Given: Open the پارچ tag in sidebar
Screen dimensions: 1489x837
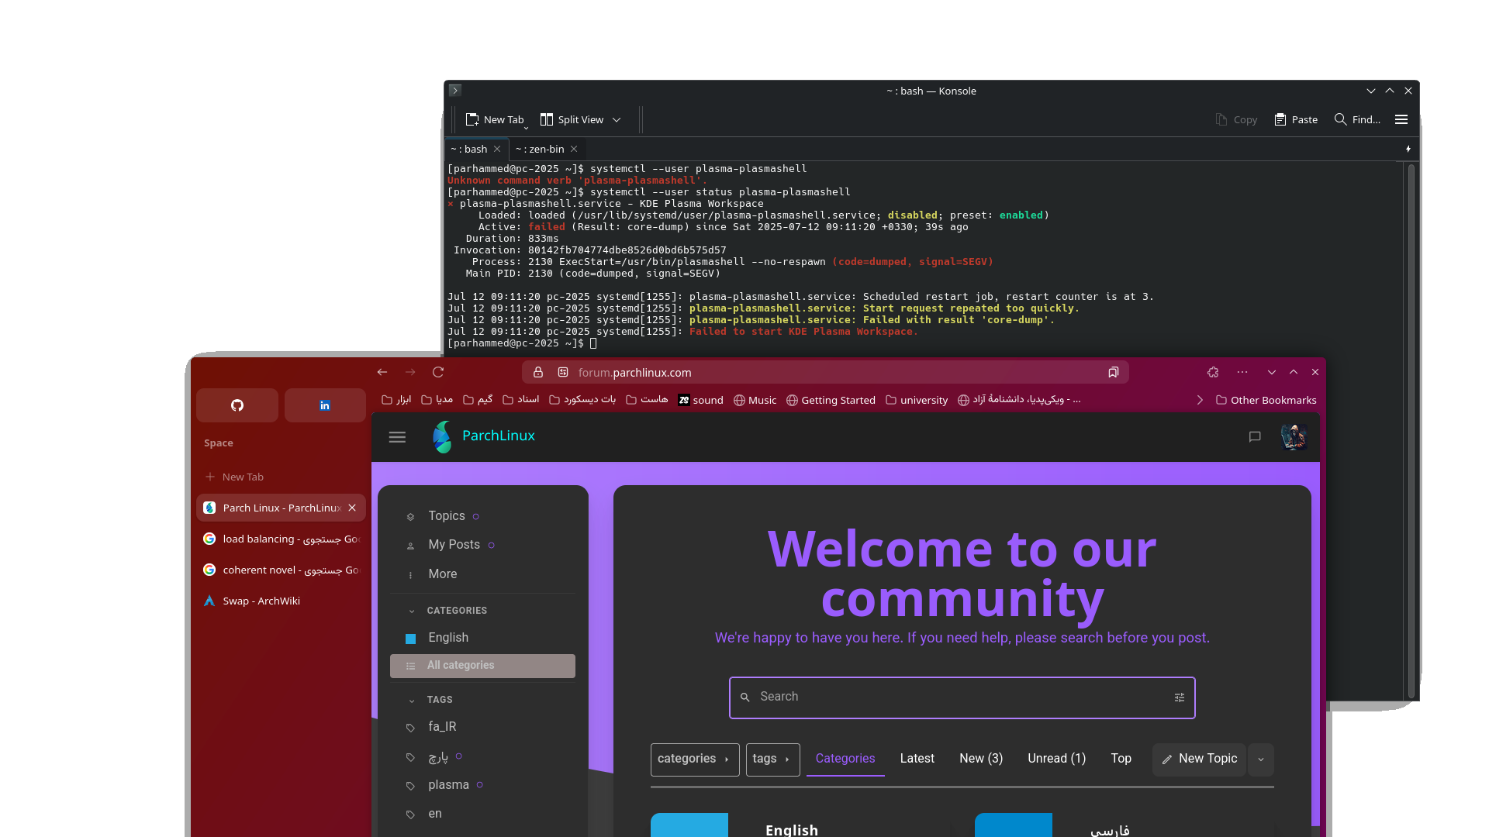Looking at the screenshot, I should point(438,756).
